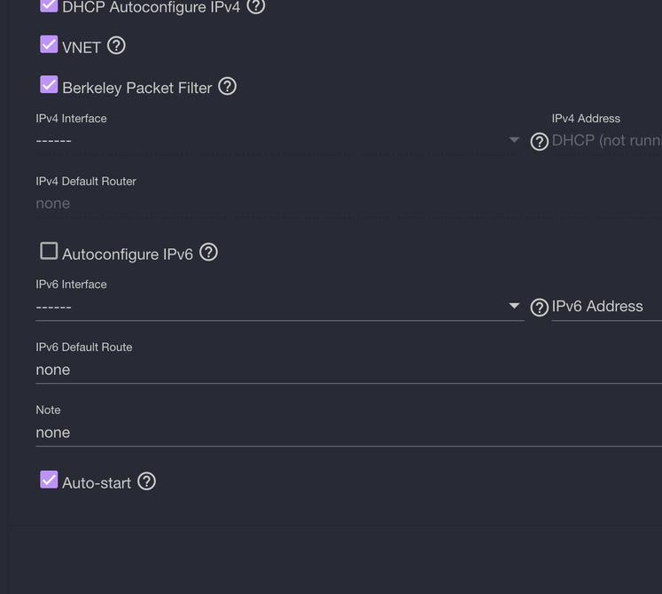Click help icon beside IPv6 Address
The height and width of the screenshot is (594, 662).
point(539,308)
